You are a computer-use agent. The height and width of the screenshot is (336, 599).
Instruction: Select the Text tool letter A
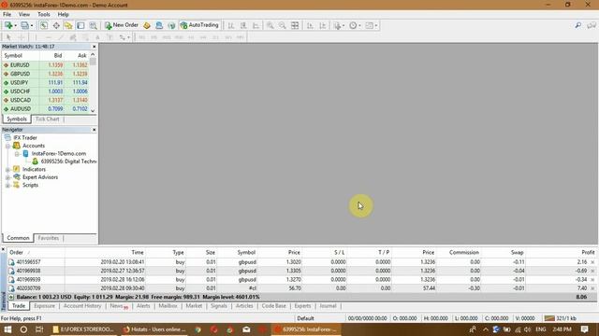97,37
